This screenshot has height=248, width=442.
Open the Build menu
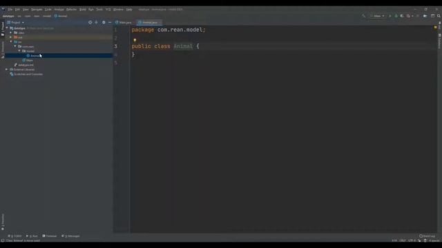pos(83,9)
